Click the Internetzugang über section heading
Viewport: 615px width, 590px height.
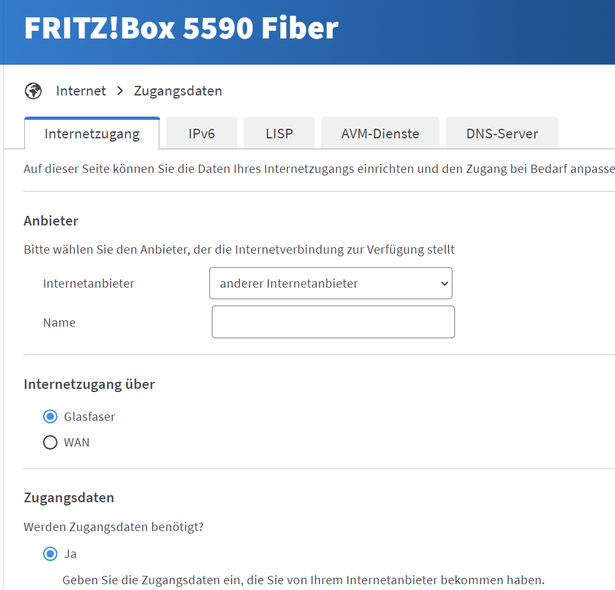(90, 384)
